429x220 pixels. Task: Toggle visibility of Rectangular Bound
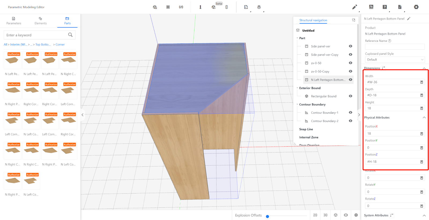(x=350, y=96)
